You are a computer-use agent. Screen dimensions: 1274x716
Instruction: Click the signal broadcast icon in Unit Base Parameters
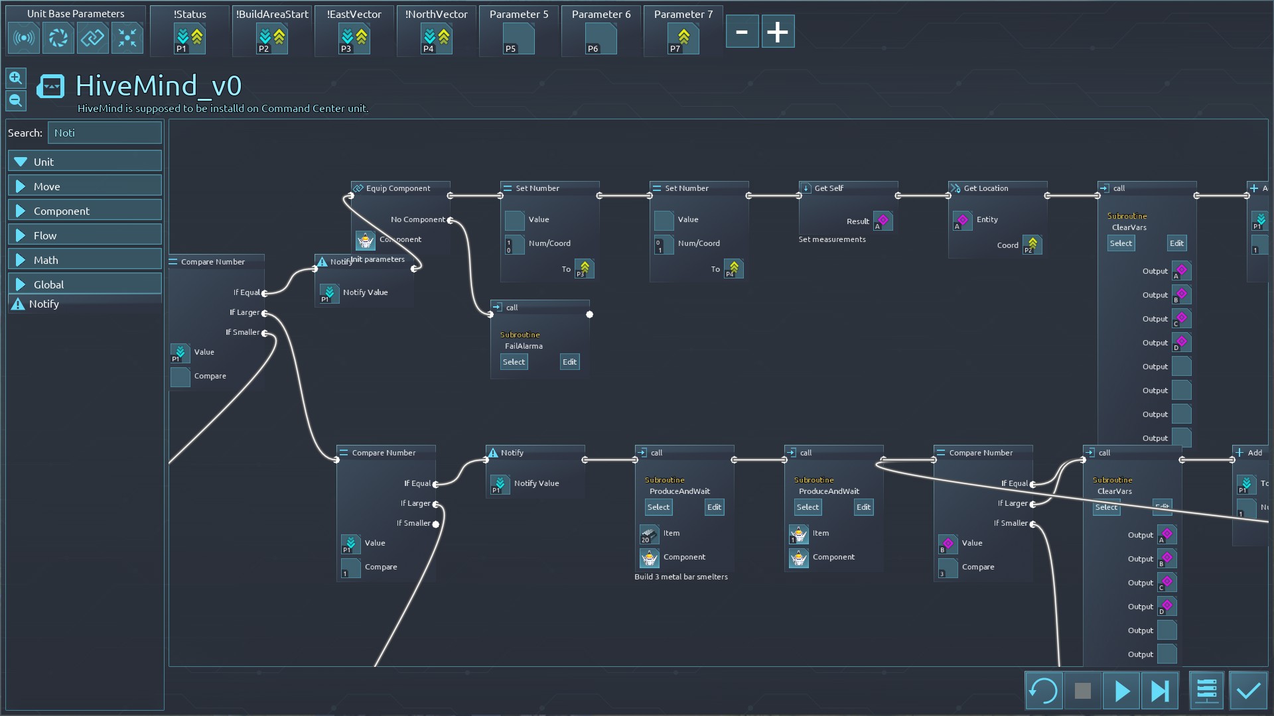tap(24, 38)
